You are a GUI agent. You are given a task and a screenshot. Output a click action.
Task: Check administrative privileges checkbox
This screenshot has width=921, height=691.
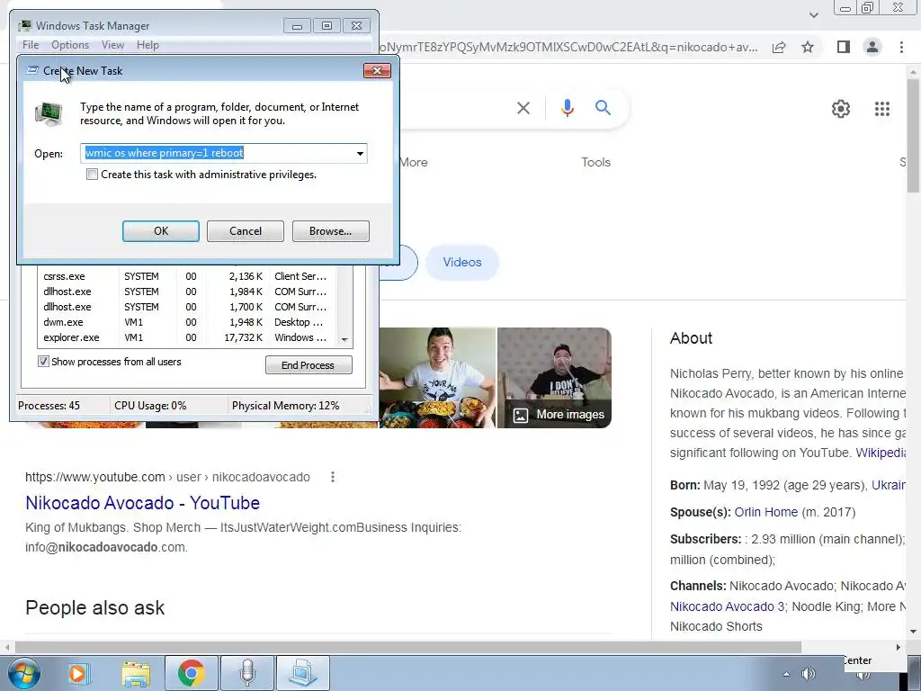(x=93, y=175)
